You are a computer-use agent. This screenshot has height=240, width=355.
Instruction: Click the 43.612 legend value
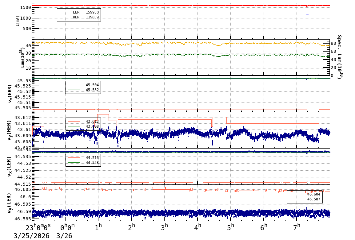[x=92, y=122]
